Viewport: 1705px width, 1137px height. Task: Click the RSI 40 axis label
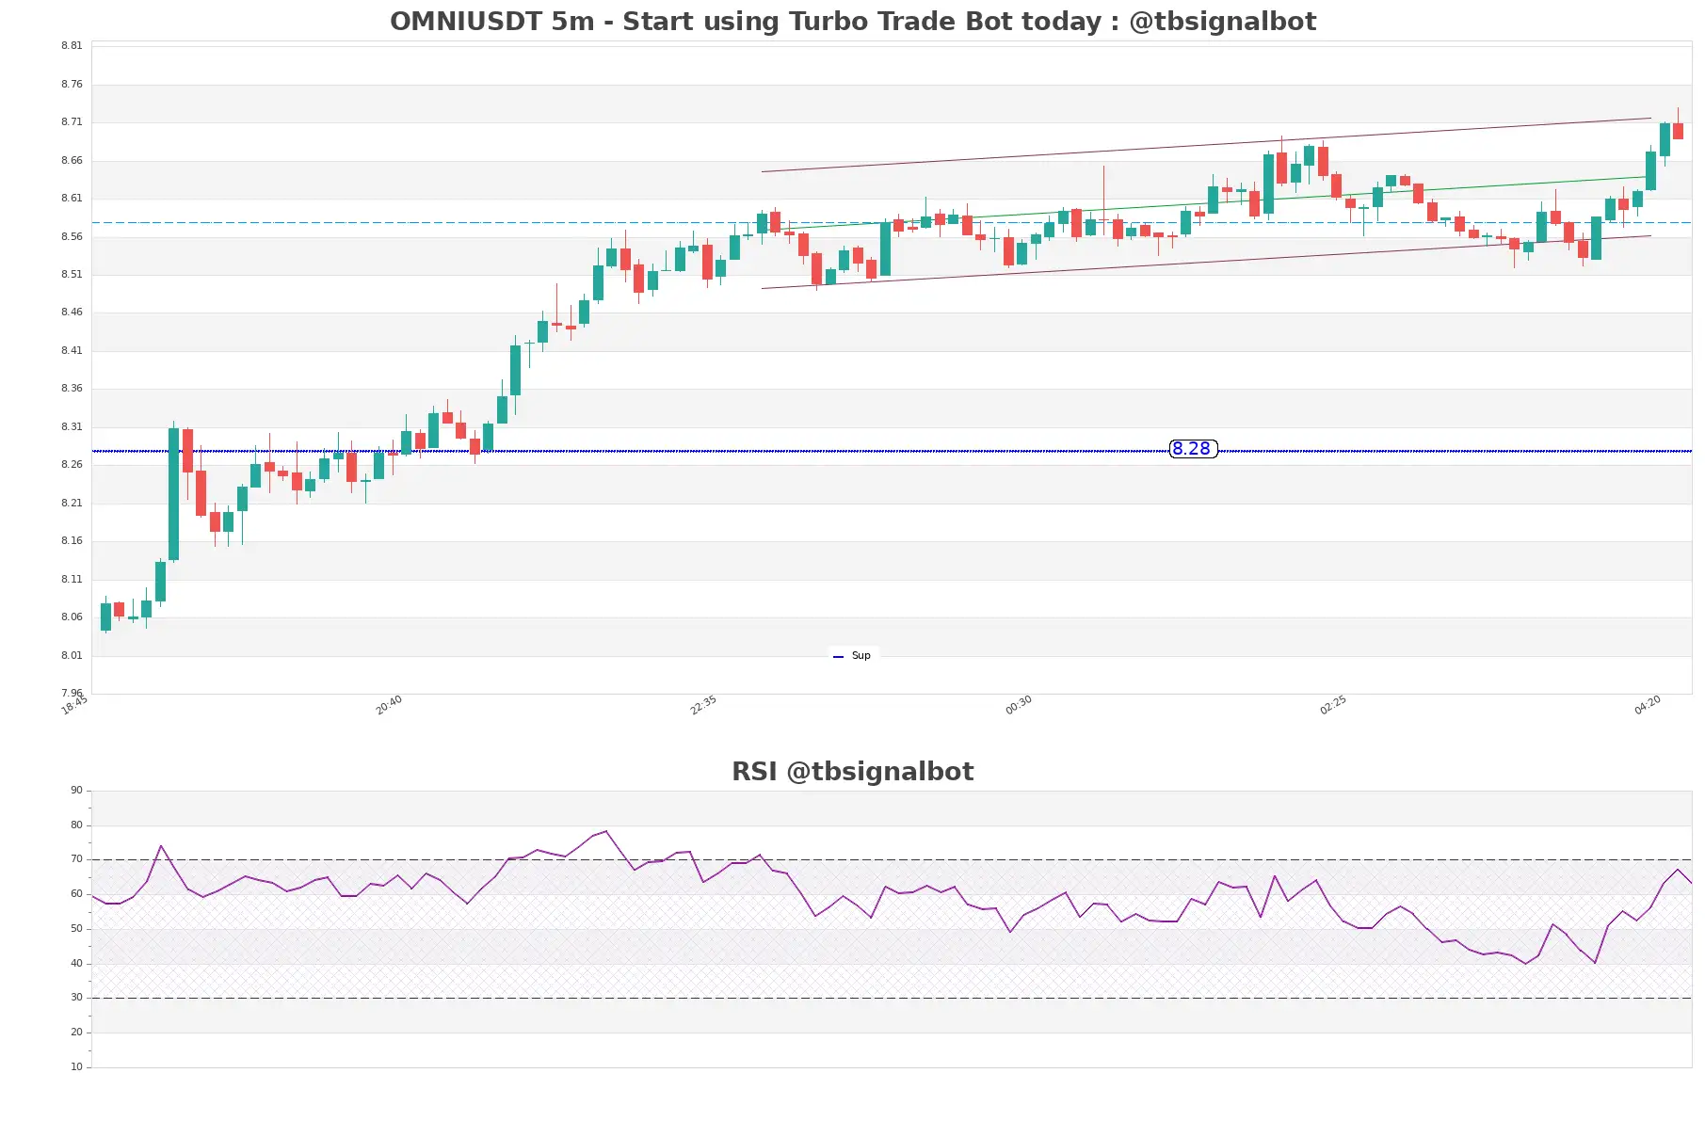(x=76, y=964)
